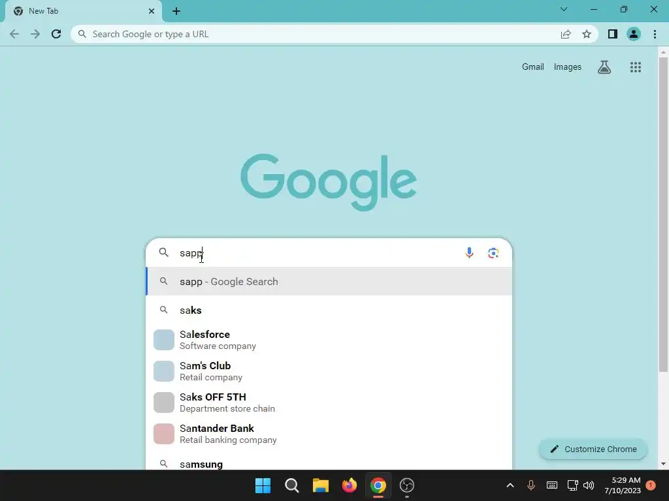This screenshot has width=669, height=501.
Task: Click the Santander Bank suggestion thumbnail
Action: [164, 434]
